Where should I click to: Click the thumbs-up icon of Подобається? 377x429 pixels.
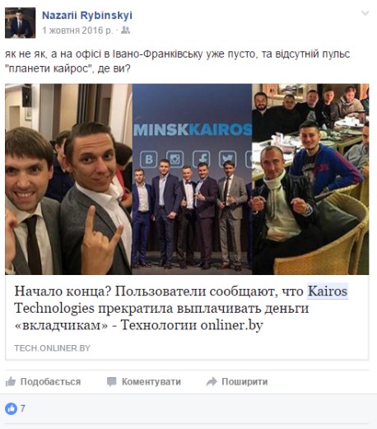11,381
